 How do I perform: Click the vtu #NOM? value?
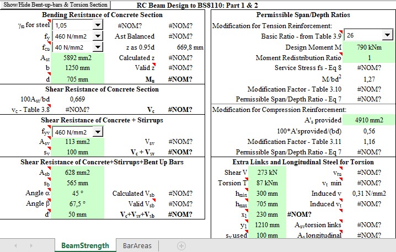click(x=369, y=173)
